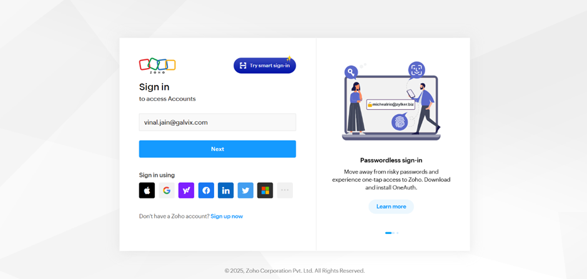Viewport: 587px width, 279px height.
Task: Click the blue Next button
Action: [217, 149]
